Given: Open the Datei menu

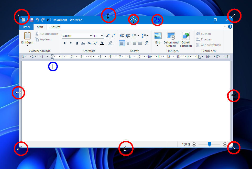Looking at the screenshot, I should [26, 27].
